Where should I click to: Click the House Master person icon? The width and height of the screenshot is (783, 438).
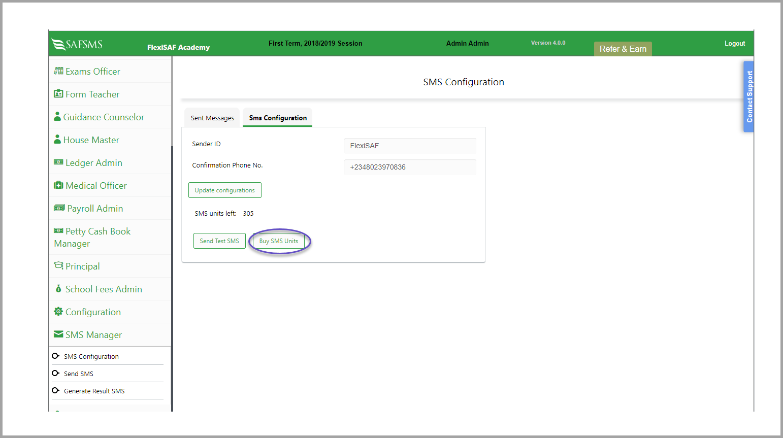[57, 139]
